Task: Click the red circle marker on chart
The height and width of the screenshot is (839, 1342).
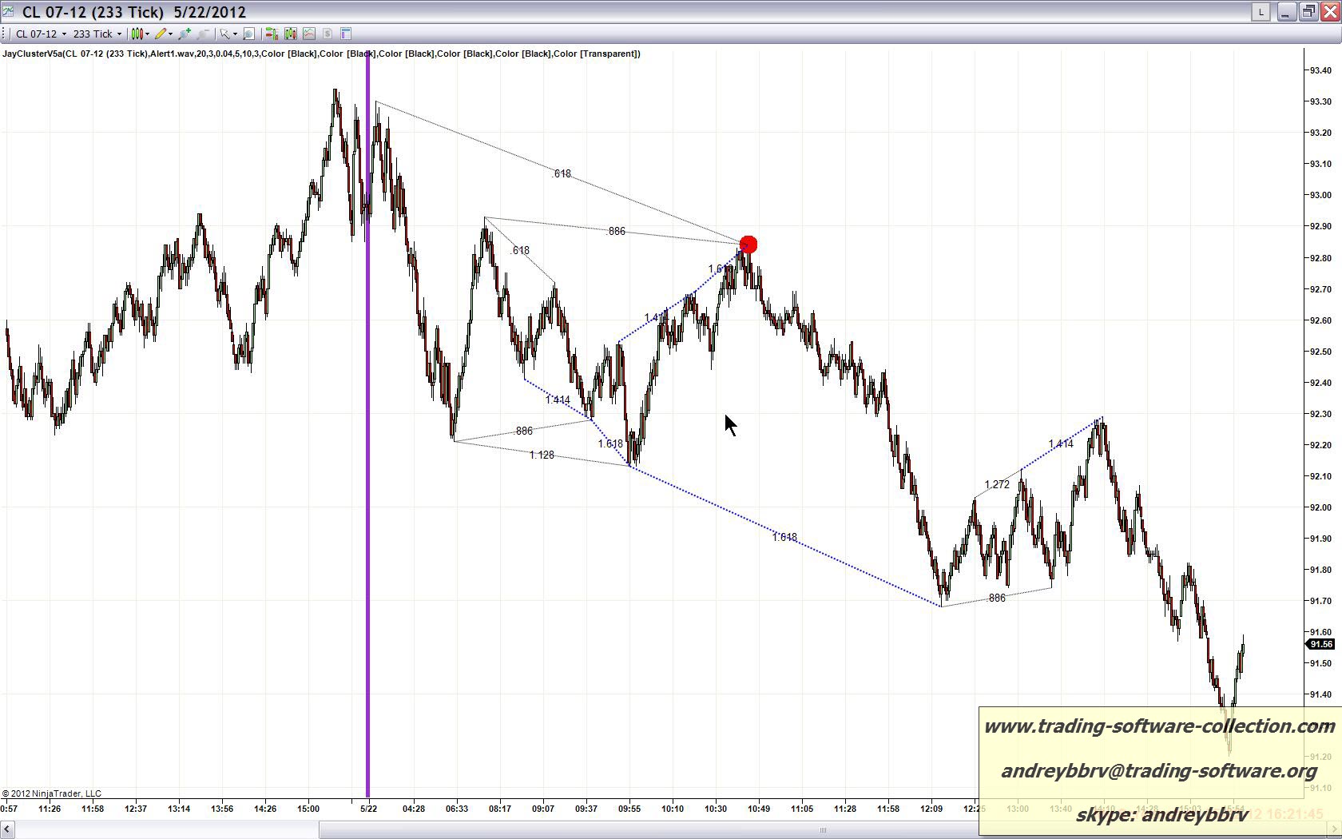Action: 748,245
